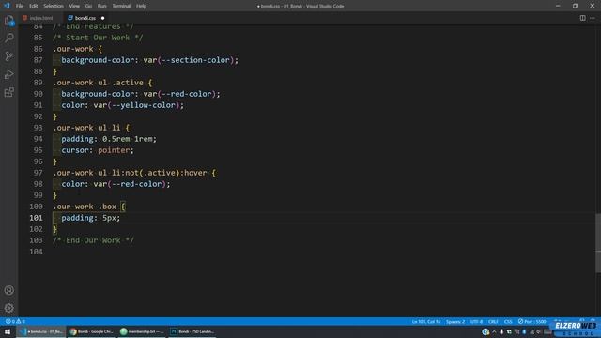
Task: Click 'background-color: var(--red-color);' on line 90
Action: point(141,94)
